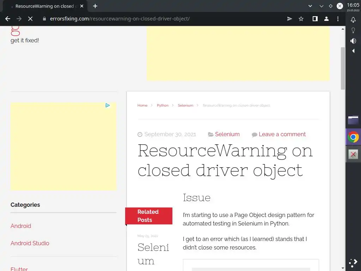Click the article title ResourceWarning on closed driver object
The image size is (361, 271).
(225, 161)
